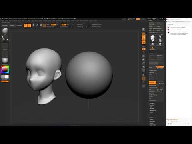Open the alpha selector slot
The image size is (192, 144).
(x=5, y=46)
